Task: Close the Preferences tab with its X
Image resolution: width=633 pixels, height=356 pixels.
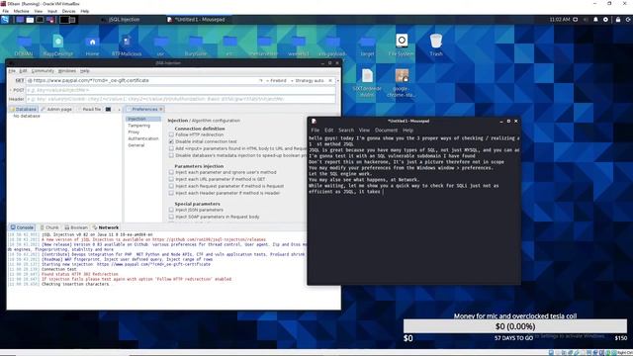Action: click(160, 110)
